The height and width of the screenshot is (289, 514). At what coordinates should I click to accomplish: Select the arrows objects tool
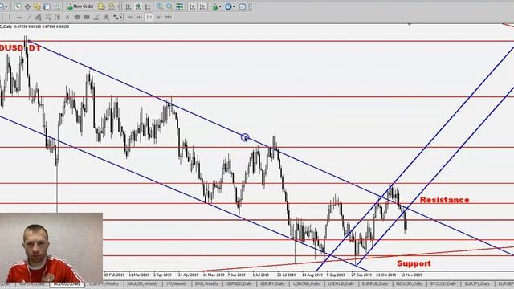pyautogui.click(x=116, y=17)
